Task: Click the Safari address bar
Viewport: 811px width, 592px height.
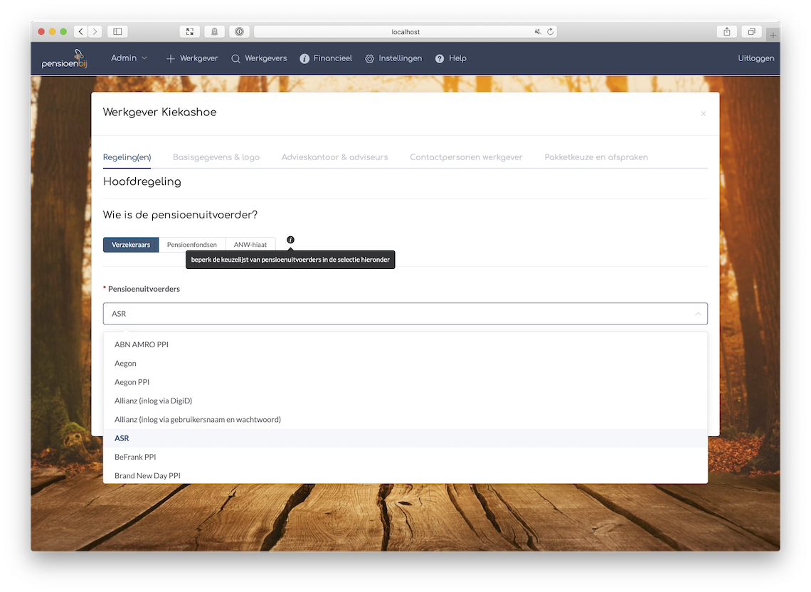Action: tap(405, 32)
